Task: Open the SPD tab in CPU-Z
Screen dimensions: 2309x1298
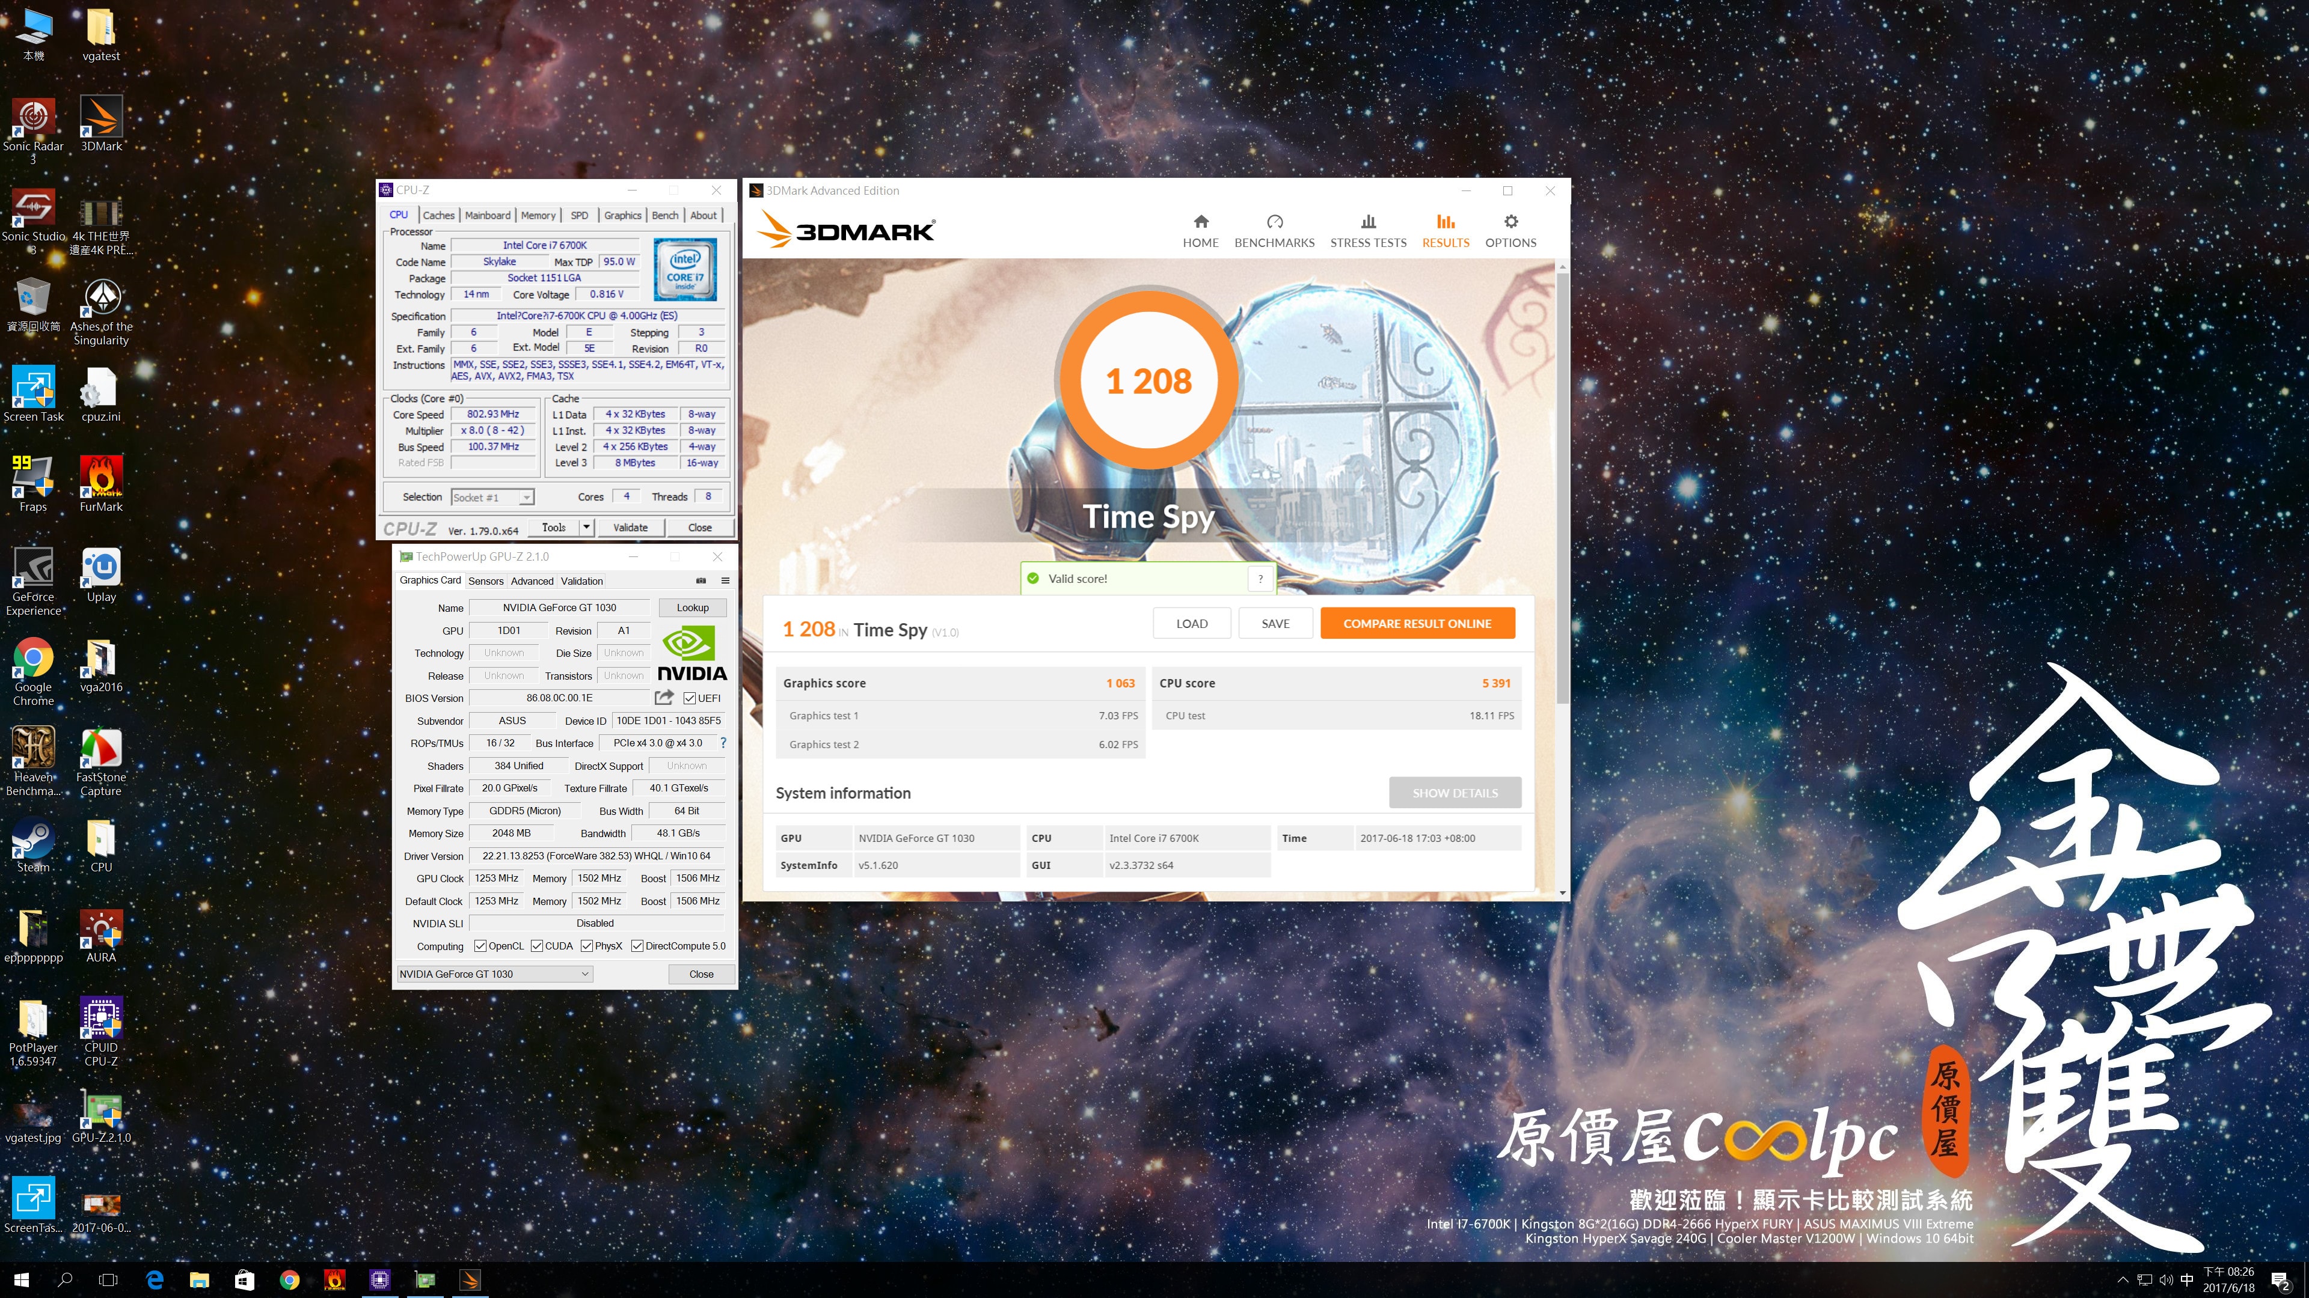Action: point(580,215)
